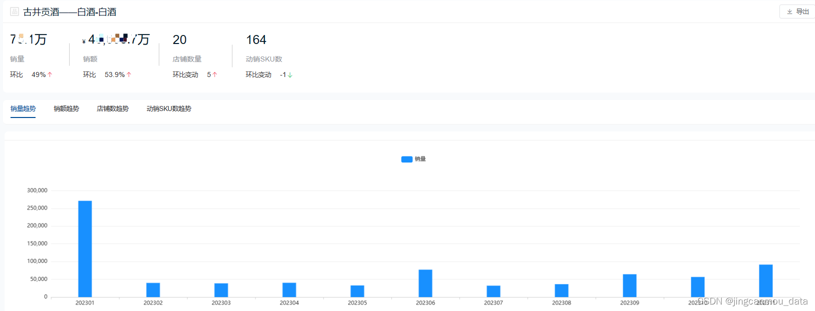Click the 销量 legend text
The width and height of the screenshot is (815, 311).
tap(420, 159)
